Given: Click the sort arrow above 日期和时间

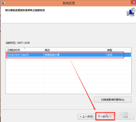Looking at the screenshot, I should coord(25,48).
